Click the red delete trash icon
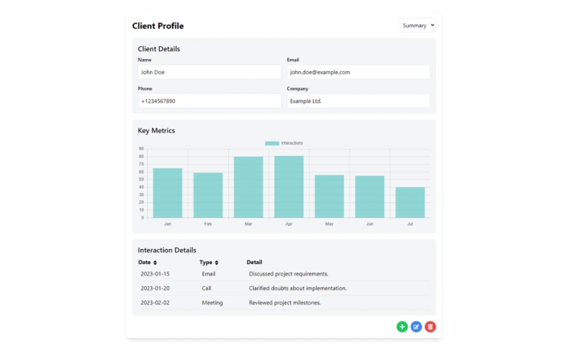This screenshot has width=568, height=355. 430,327
